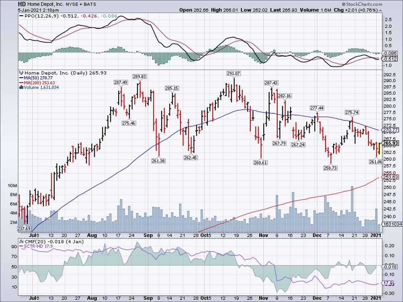403x302 pixels.
Task: Click the 'Chg +2.01 (+0.76%)' value
Action: tap(356, 10)
